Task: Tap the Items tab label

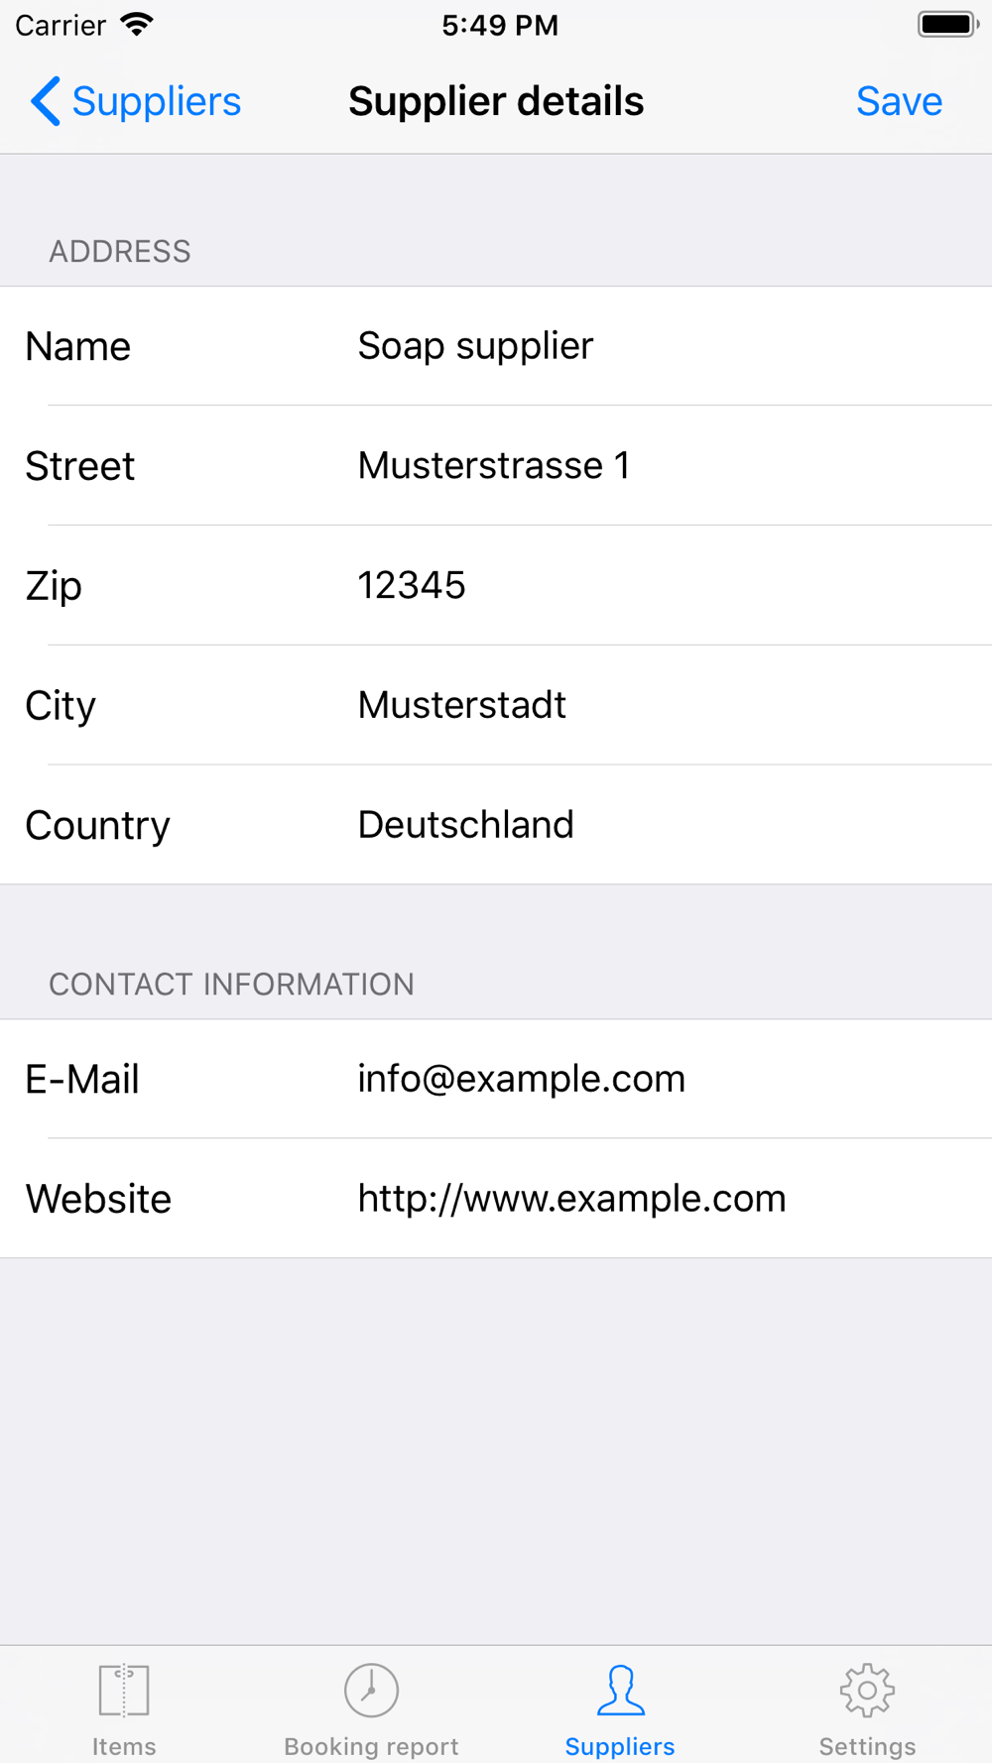Action: [124, 1746]
